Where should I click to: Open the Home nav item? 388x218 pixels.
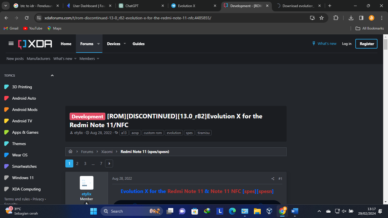pos(66,44)
